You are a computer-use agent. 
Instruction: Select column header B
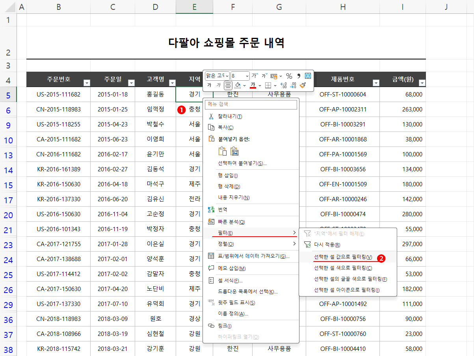59,6
